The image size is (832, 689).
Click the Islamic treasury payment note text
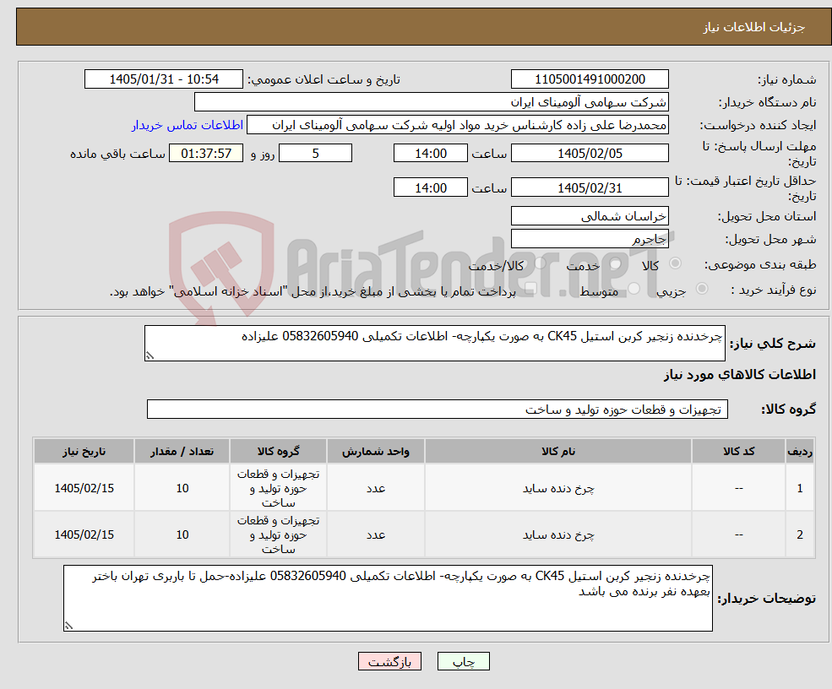[313, 291]
